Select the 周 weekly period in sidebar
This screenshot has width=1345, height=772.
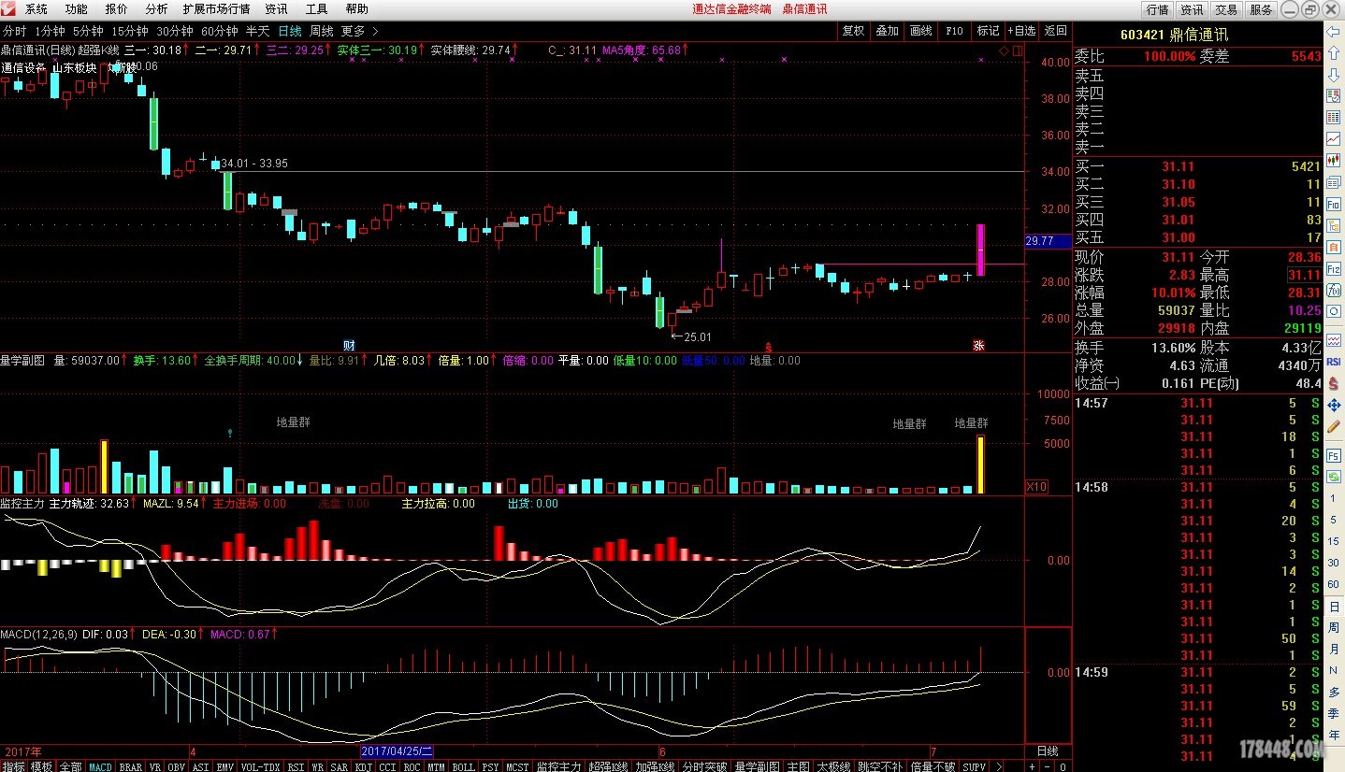pos(1334,627)
